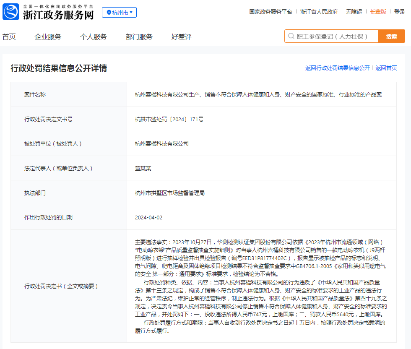This screenshot has height=349, width=411.
Task: Select the 执法部门 label cell
Action: [x=69, y=193]
